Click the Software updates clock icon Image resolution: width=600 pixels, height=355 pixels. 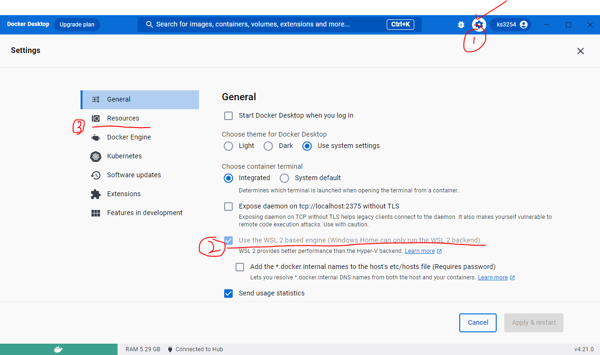pyautogui.click(x=96, y=175)
